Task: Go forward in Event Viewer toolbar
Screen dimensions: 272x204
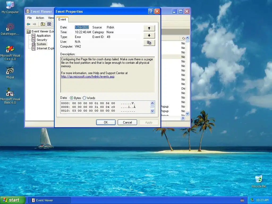Action: 35,24
